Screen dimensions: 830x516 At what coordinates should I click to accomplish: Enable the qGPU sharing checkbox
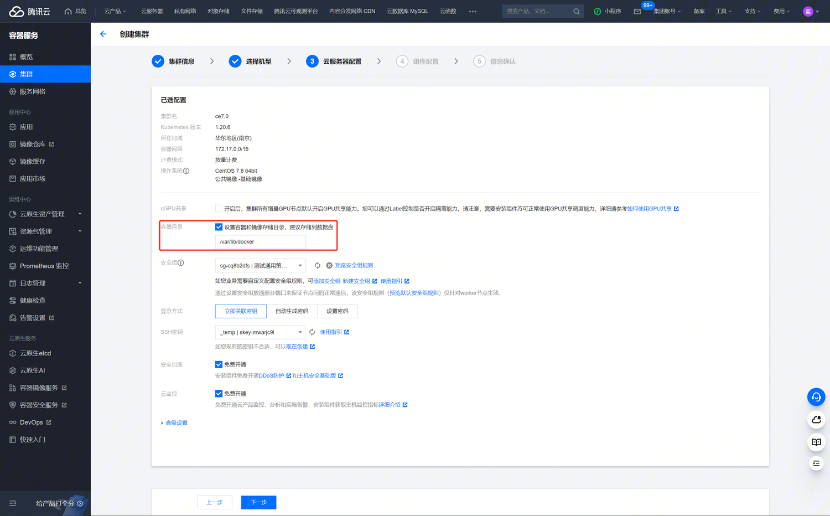219,209
